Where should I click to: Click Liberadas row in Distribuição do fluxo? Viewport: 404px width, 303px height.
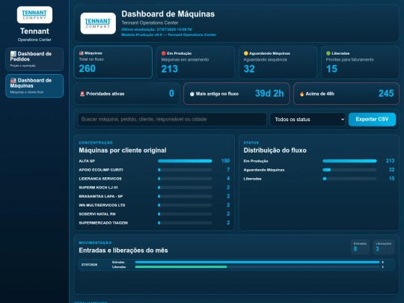pos(319,179)
